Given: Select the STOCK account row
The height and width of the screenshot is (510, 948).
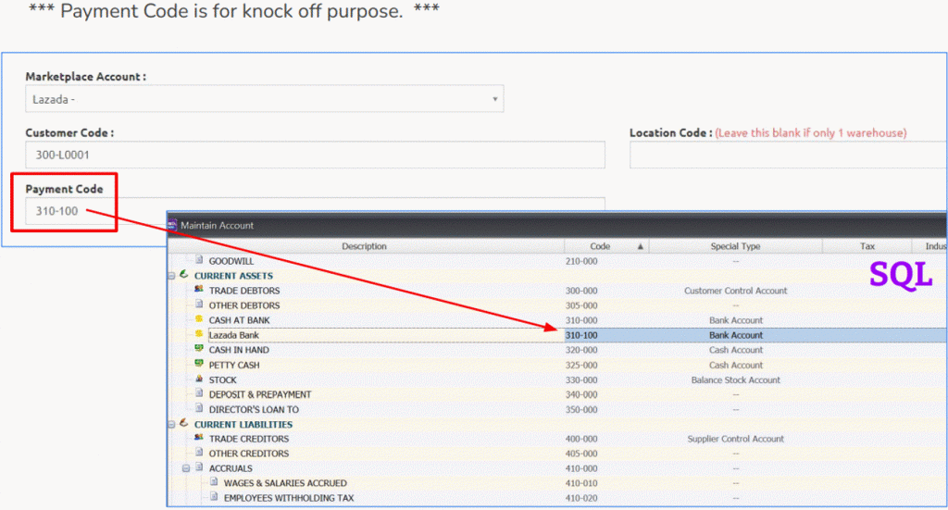Looking at the screenshot, I should click(x=222, y=380).
